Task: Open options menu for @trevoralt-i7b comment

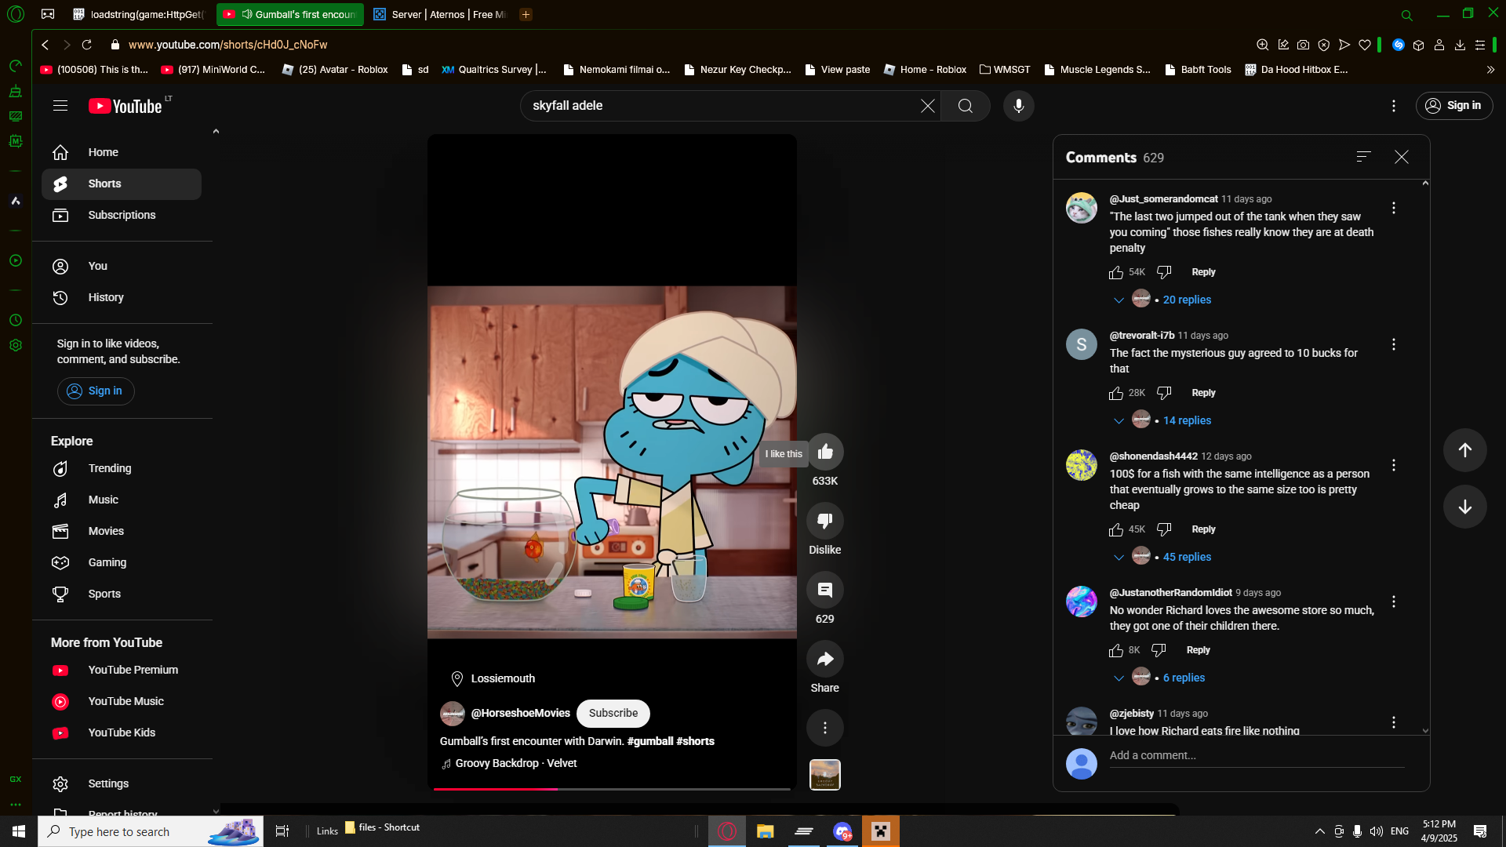Action: point(1393,344)
